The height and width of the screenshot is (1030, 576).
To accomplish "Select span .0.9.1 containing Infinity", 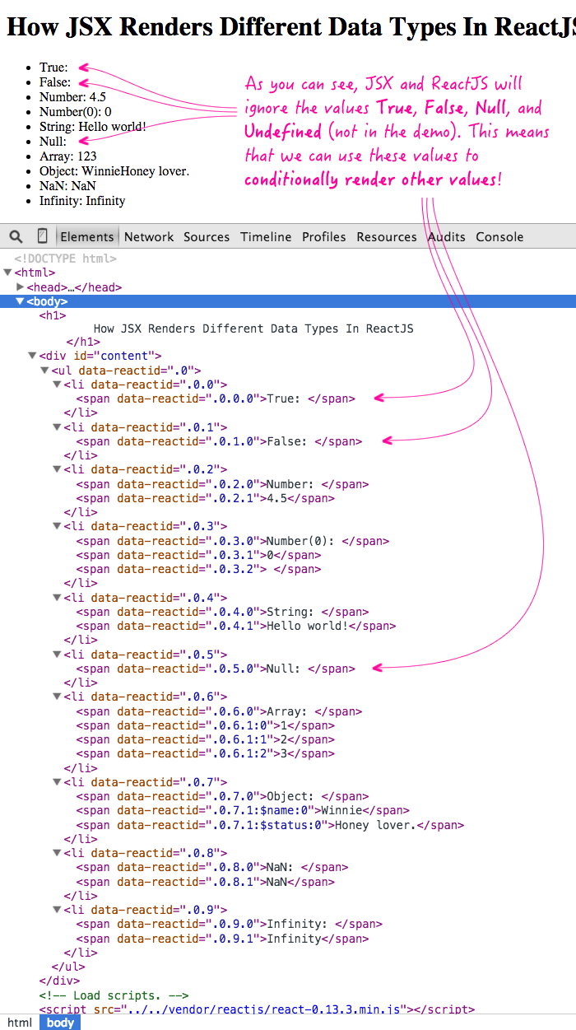I will (x=222, y=938).
